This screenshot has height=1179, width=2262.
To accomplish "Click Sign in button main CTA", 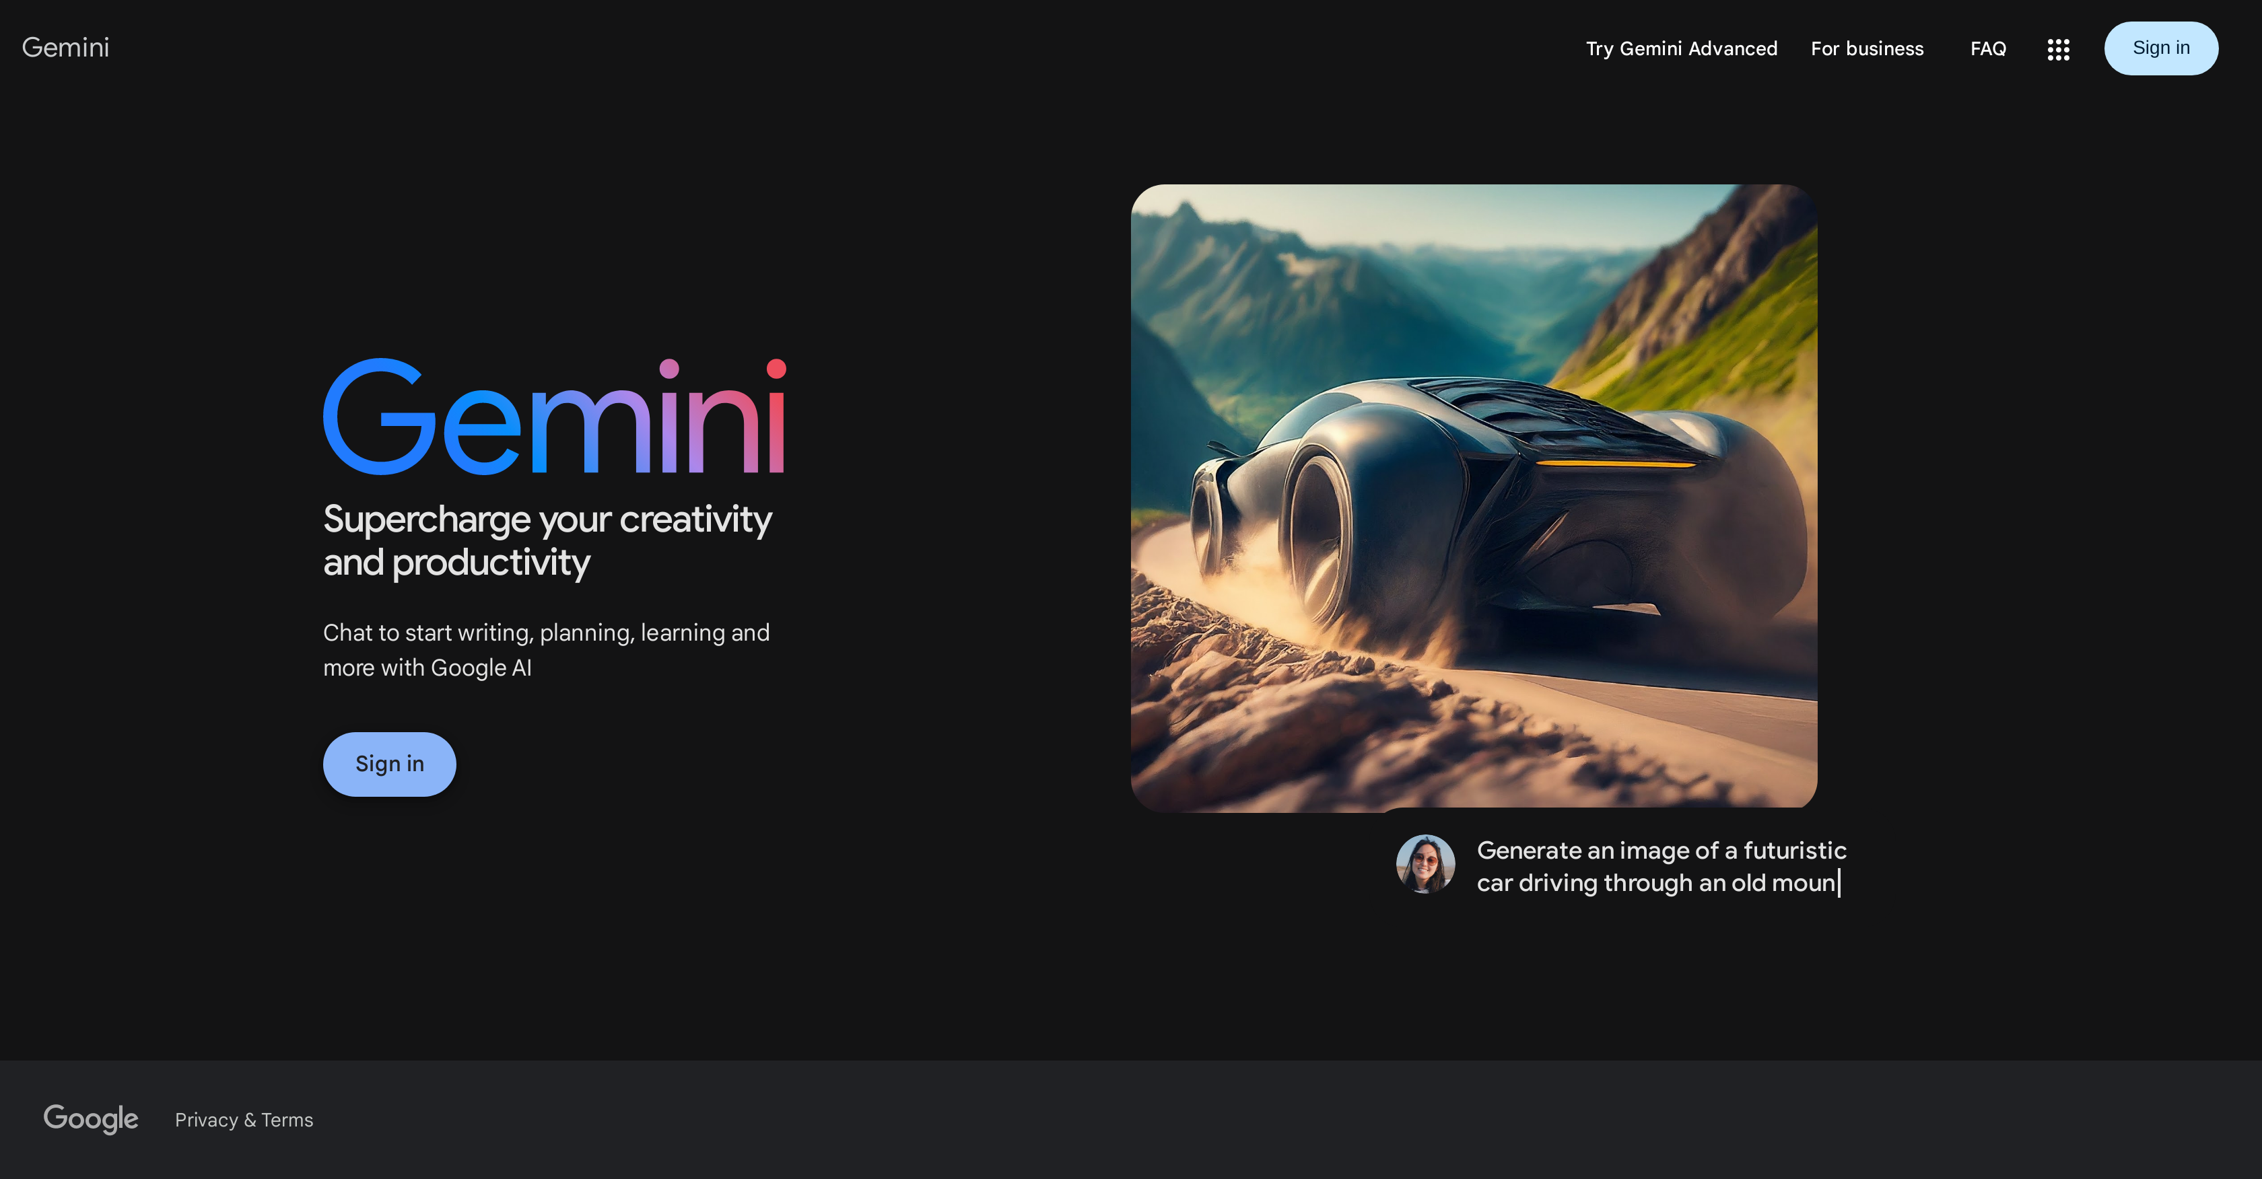I will (x=389, y=763).
